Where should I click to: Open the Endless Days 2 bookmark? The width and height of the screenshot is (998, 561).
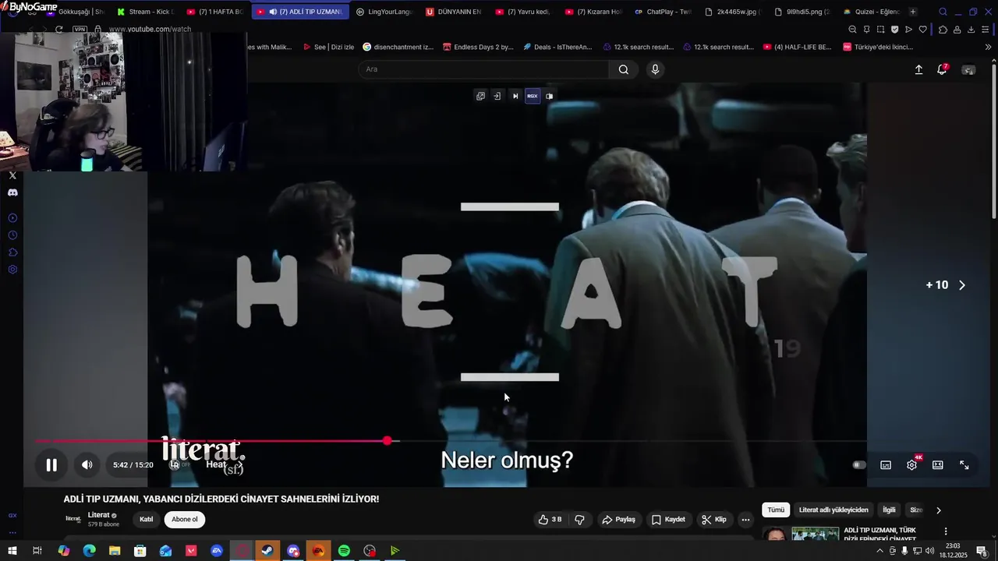click(478, 47)
